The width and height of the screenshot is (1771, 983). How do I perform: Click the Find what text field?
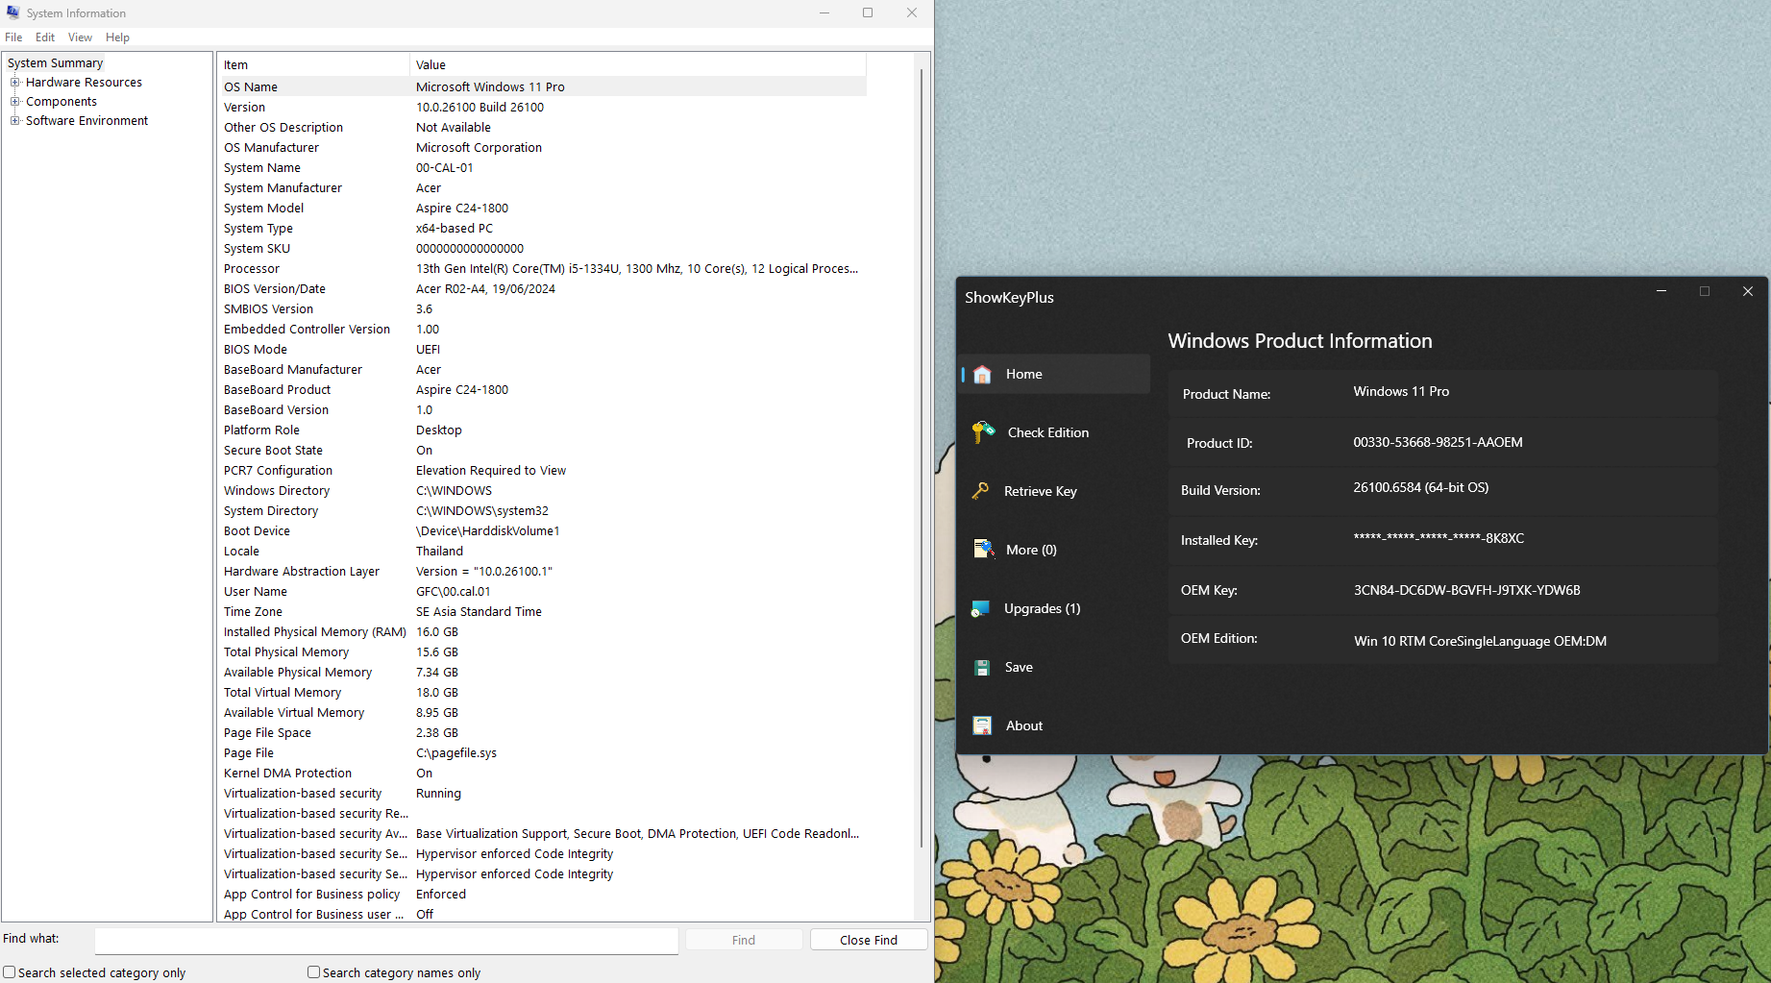coord(386,940)
